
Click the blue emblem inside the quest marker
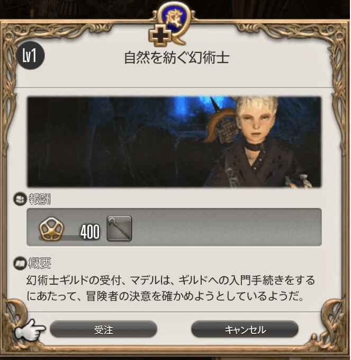174,19
